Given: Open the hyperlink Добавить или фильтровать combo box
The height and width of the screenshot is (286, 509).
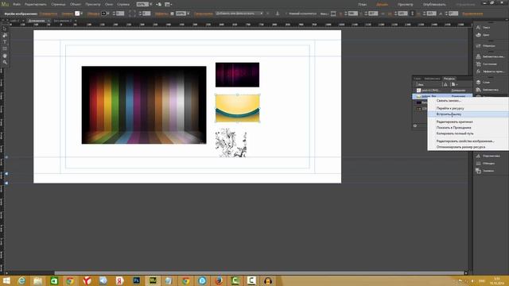Looking at the screenshot, I should tap(239, 14).
